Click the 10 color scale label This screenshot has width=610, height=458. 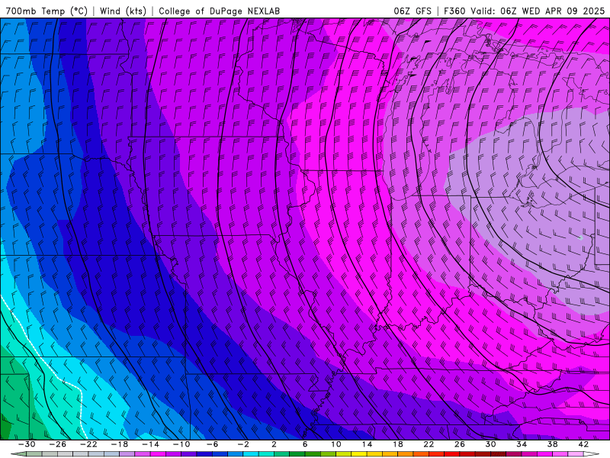(335, 444)
